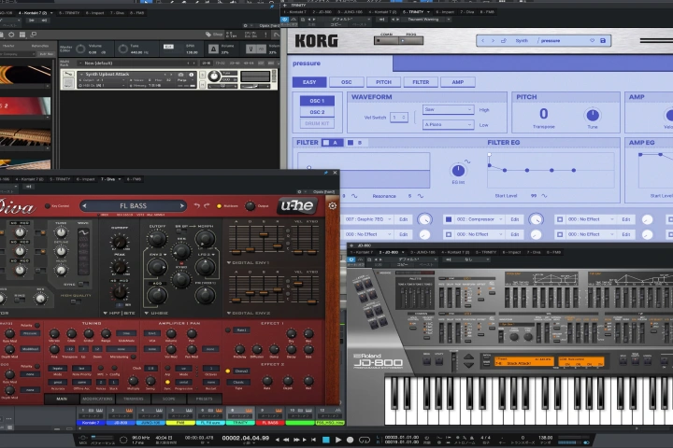Open Diva ENV 2 cutoff modulation source dropdown
Screen dimensions: 673x448
[157, 255]
